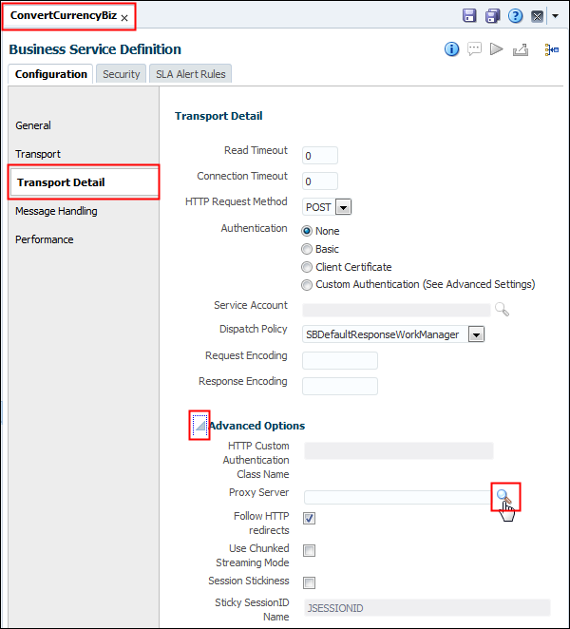Click the Run play icon

coord(496,49)
